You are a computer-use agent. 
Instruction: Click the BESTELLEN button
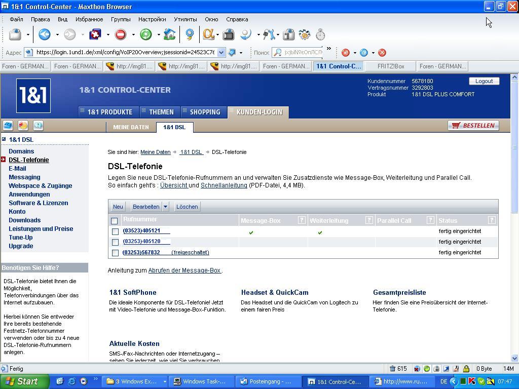tap(473, 126)
